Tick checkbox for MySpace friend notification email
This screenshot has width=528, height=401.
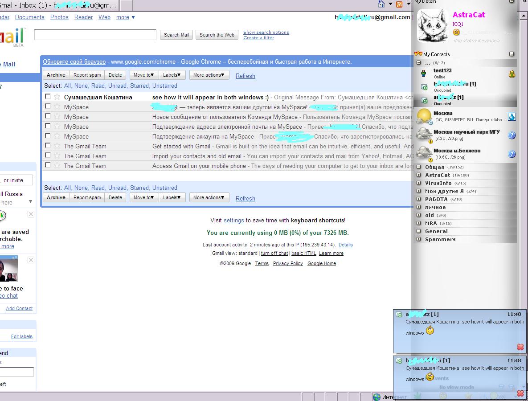click(x=48, y=106)
